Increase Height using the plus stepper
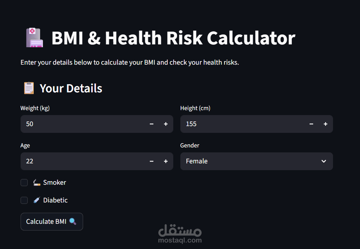The height and width of the screenshot is (249, 360). click(325, 124)
